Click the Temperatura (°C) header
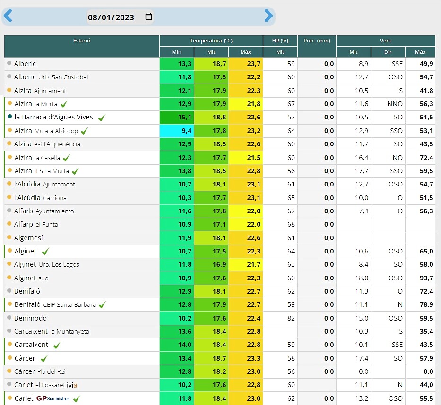The image size is (441, 405). click(211, 41)
